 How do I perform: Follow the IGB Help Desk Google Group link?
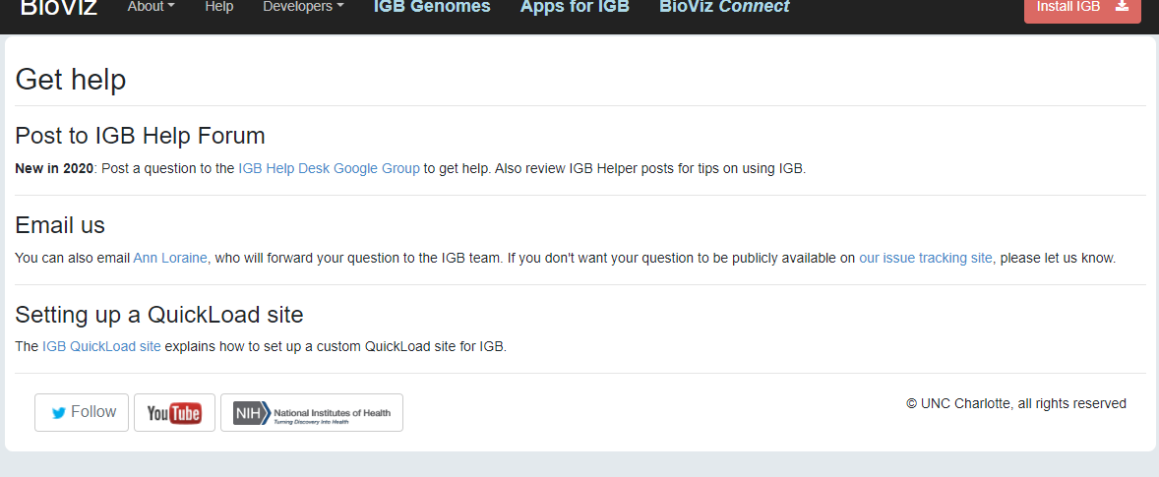(329, 168)
